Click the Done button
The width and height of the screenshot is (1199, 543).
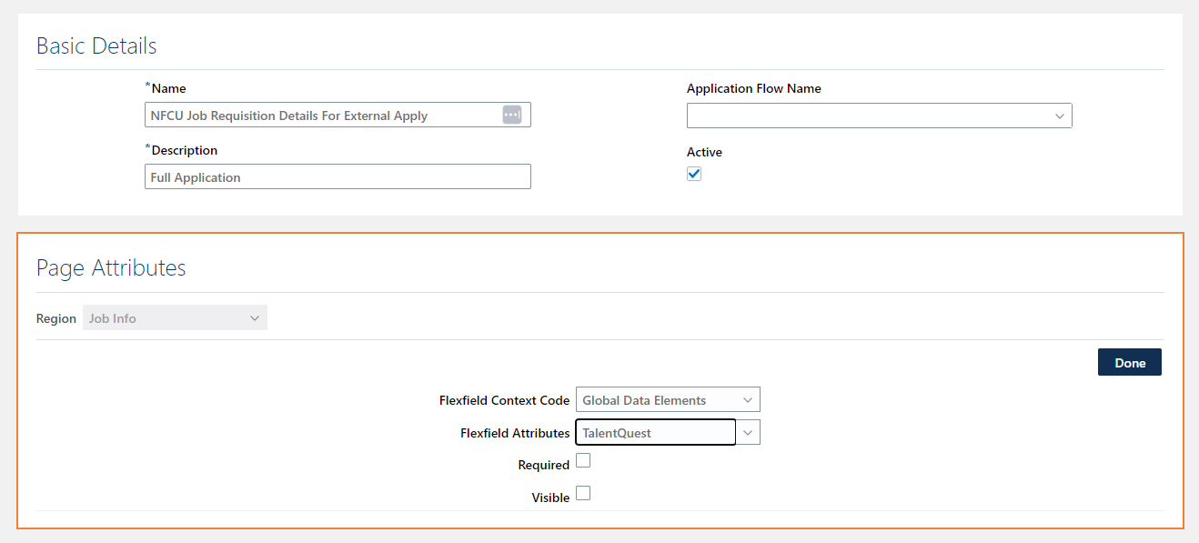pyautogui.click(x=1129, y=361)
